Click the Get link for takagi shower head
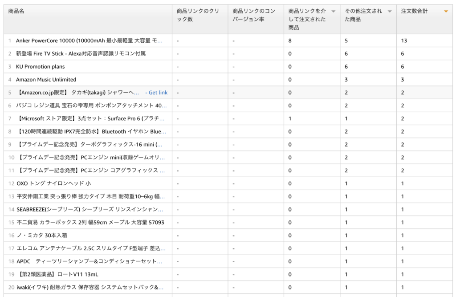The height and width of the screenshot is (297, 456). (158, 93)
